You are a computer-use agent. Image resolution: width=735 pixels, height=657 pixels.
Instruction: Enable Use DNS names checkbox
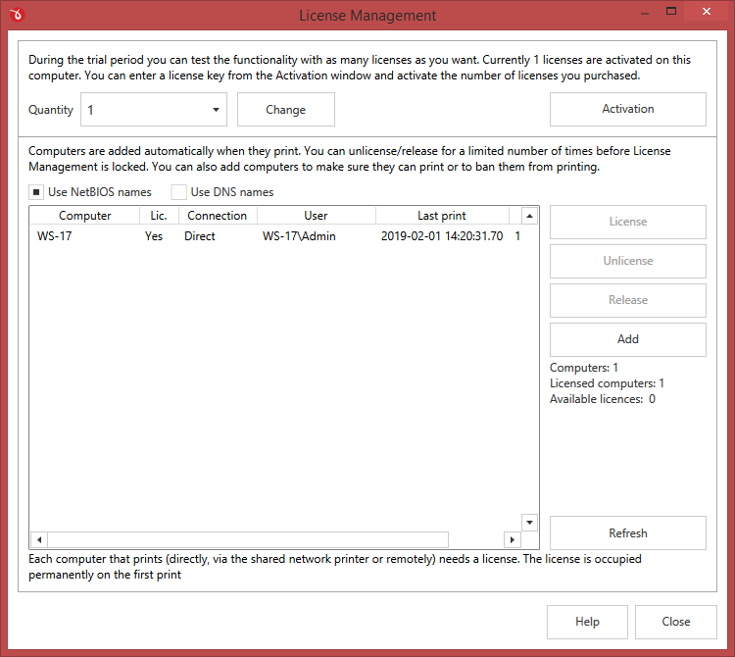point(178,192)
